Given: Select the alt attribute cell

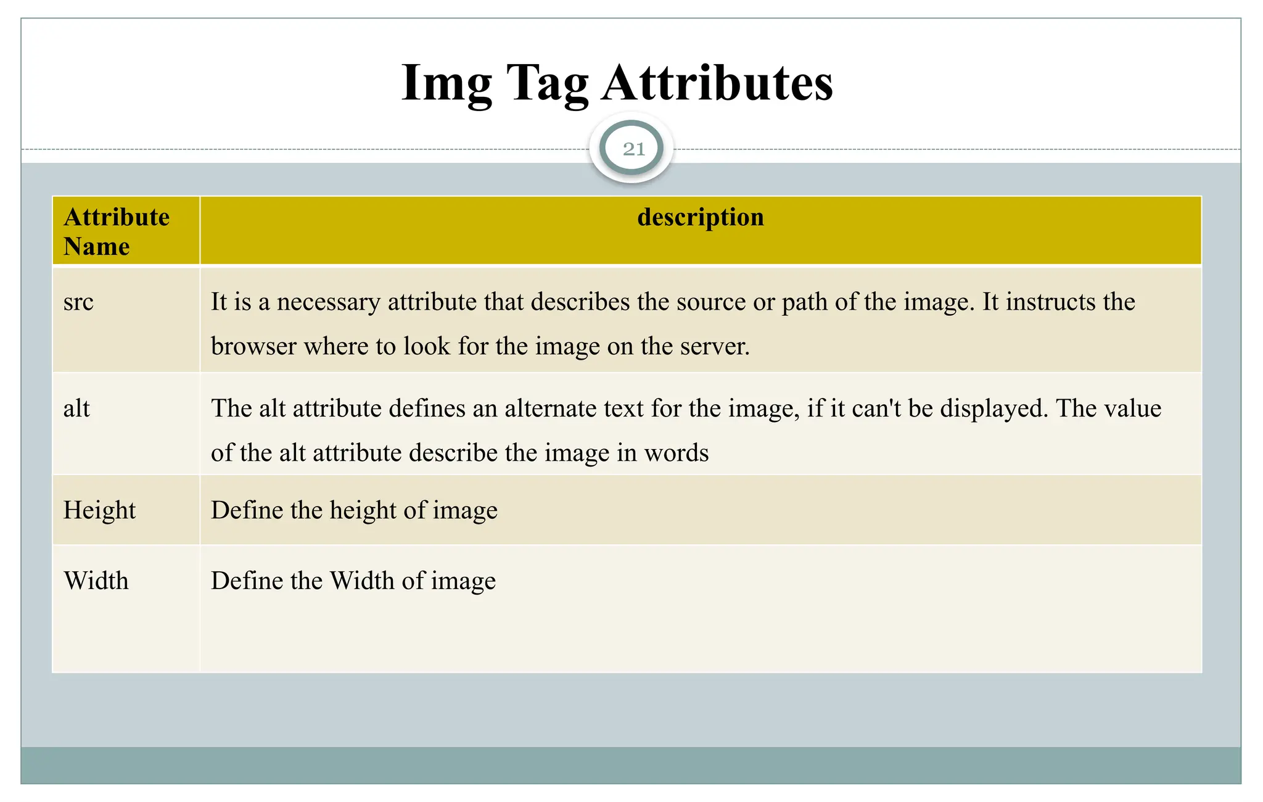Looking at the screenshot, I should pos(126,424).
